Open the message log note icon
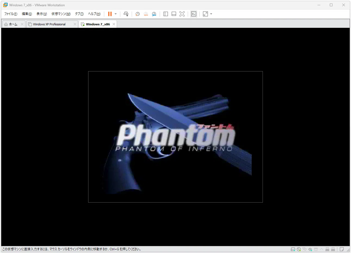Screen dimensions: 351x253 coord(342,249)
